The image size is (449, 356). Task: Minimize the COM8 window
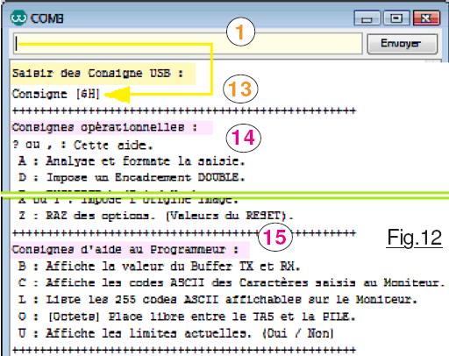pyautogui.click(x=367, y=18)
